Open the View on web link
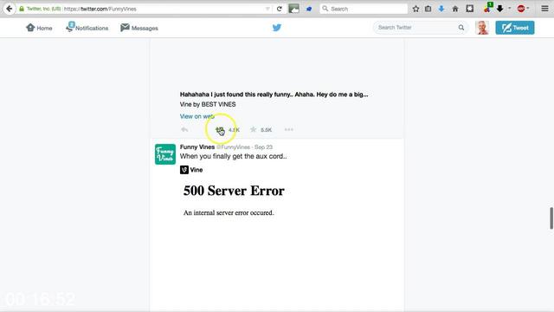Viewport: 554px width, 312px height. (x=196, y=116)
